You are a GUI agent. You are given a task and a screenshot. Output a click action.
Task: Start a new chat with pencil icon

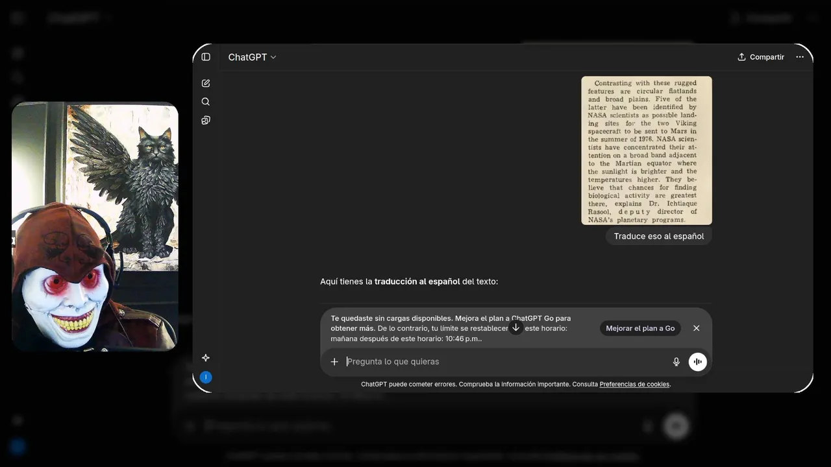click(206, 83)
